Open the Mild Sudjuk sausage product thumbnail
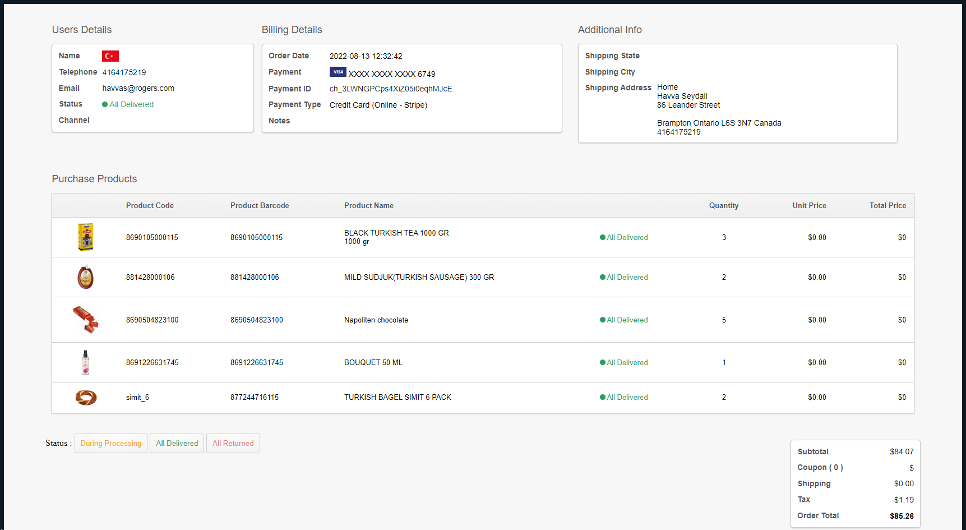Screen dimensions: 966x530 (86, 277)
